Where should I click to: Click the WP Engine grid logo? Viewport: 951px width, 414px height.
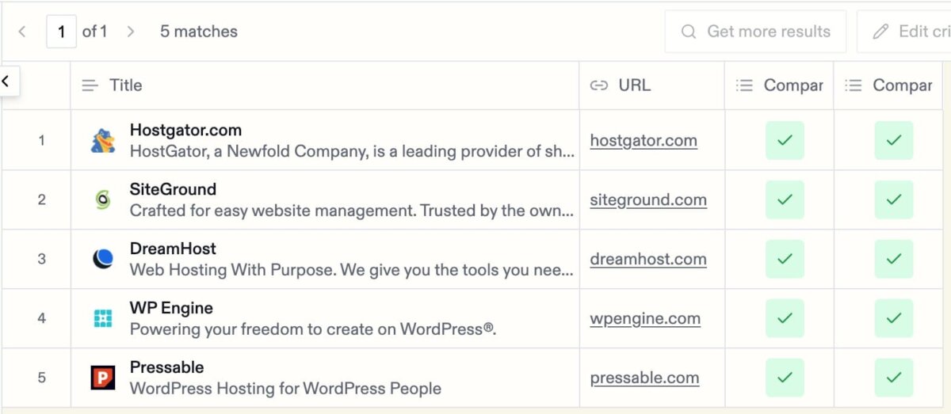coord(103,318)
